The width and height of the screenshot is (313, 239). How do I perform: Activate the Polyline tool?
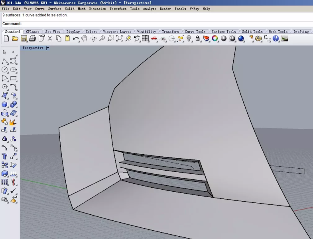tap(5, 61)
